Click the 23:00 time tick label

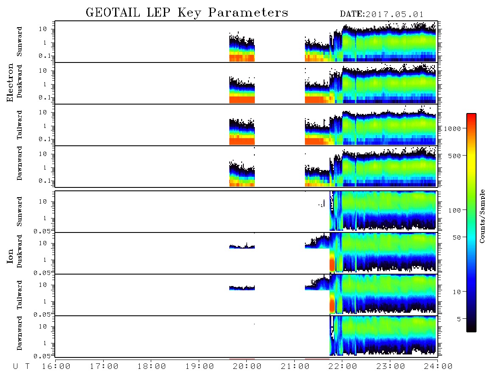pyautogui.click(x=391, y=367)
